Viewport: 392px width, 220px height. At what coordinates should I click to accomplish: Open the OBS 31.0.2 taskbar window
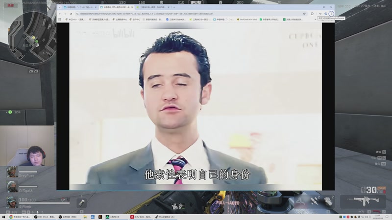44,217
